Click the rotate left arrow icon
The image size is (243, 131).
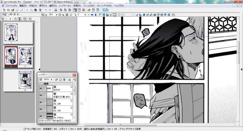pyautogui.click(x=71, y=15)
